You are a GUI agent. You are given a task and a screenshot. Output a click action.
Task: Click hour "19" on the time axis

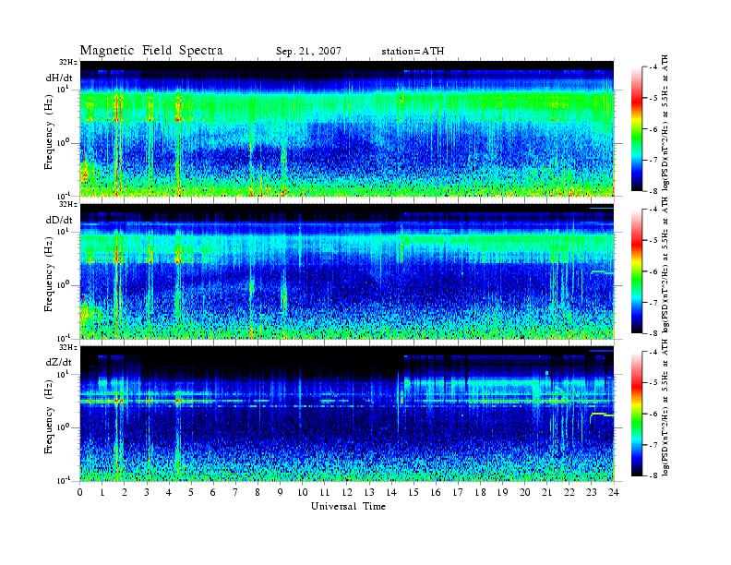coord(502,492)
